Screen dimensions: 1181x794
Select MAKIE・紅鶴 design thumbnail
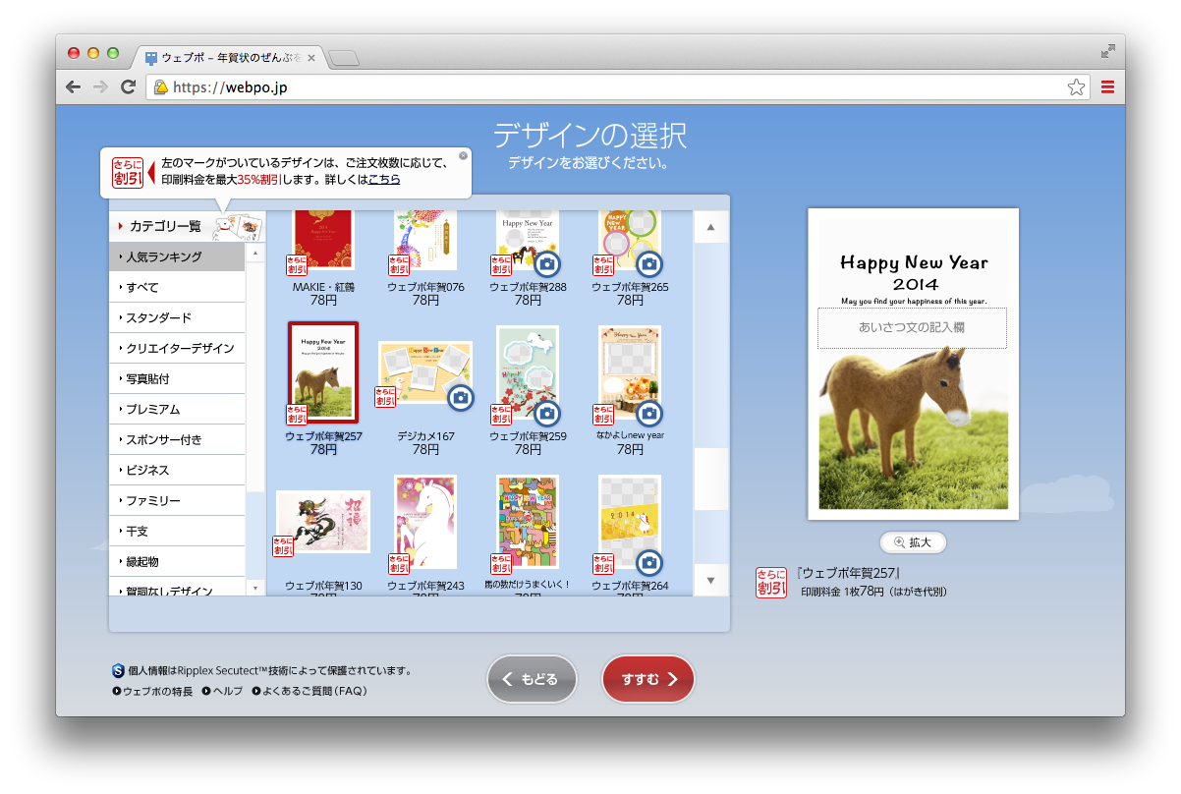[323, 239]
